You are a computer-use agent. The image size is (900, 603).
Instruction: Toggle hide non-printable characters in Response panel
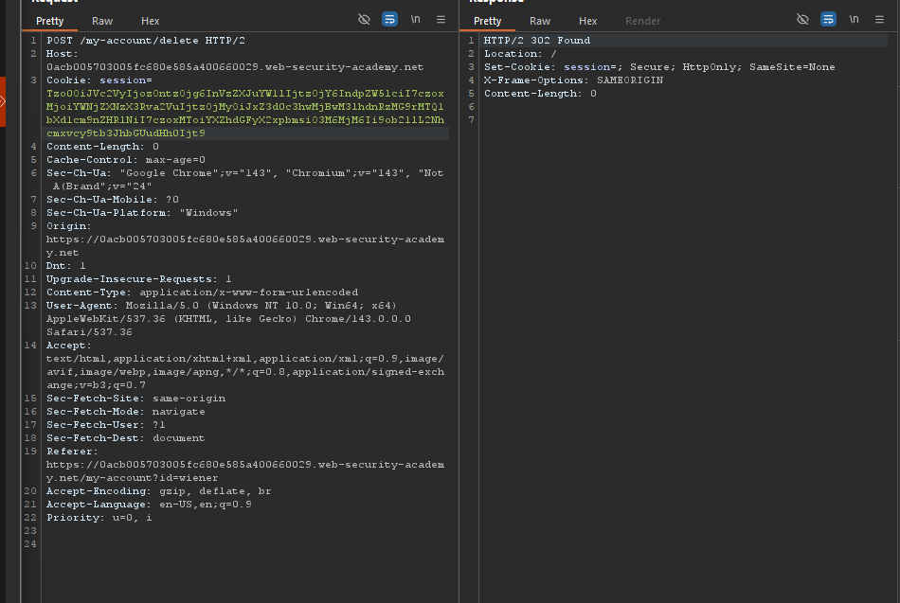click(802, 20)
